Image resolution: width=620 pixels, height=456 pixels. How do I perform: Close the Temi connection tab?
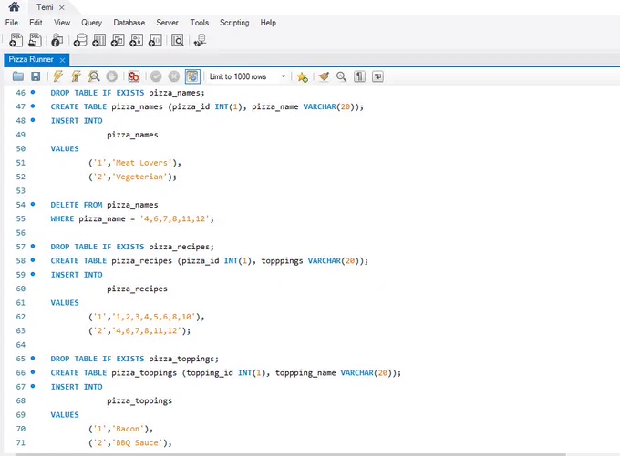point(62,7)
